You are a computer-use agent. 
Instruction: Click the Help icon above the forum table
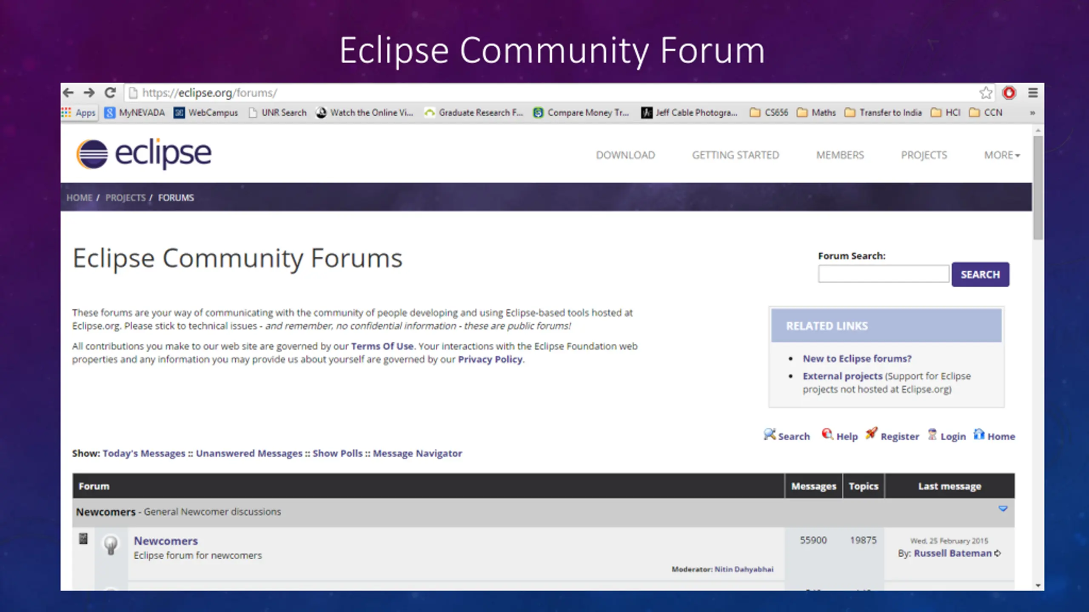click(x=827, y=434)
